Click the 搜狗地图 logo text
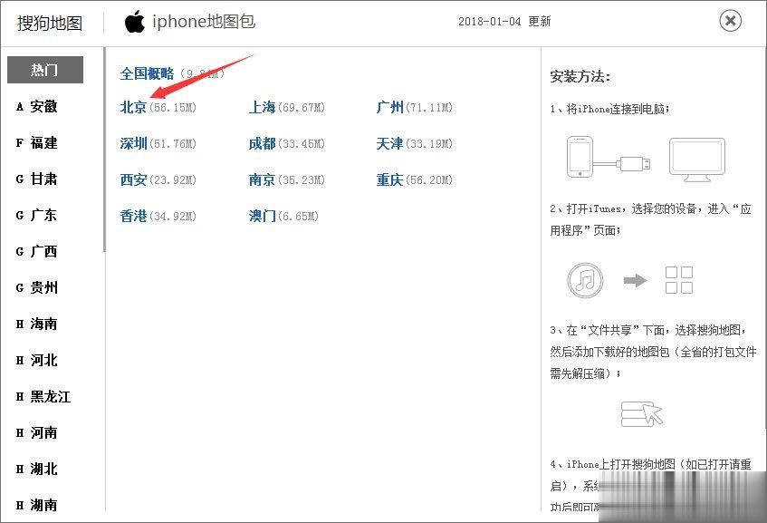This screenshot has height=523, width=767. [50, 23]
